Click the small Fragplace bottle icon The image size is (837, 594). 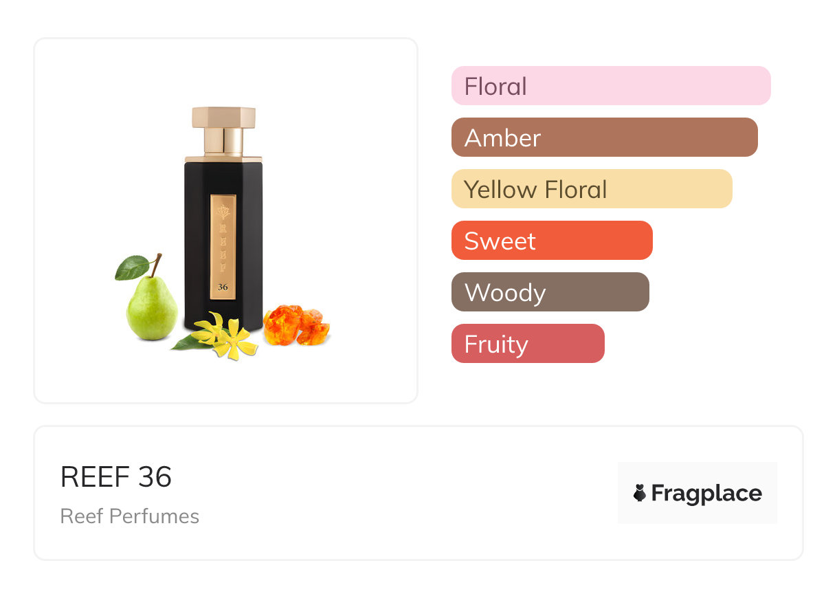coord(640,493)
